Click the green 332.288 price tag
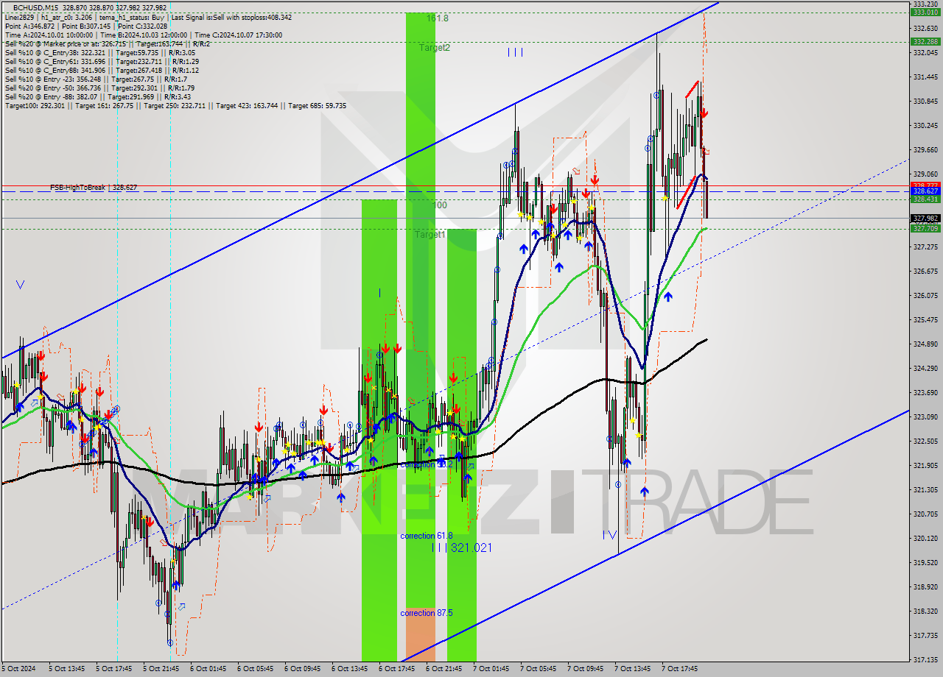The height and width of the screenshot is (677, 943). coord(926,42)
